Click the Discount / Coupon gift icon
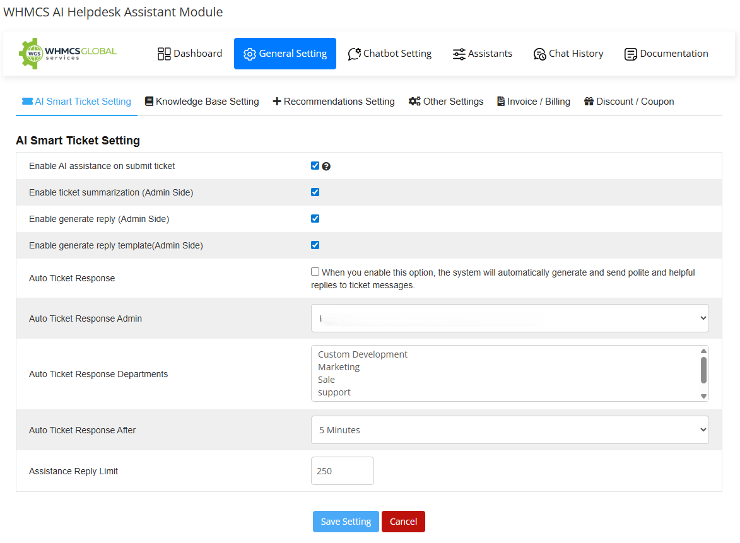The image size is (740, 543). click(x=589, y=102)
